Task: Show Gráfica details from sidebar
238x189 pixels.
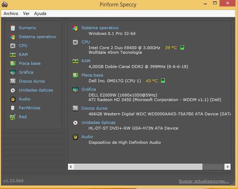Action: [x=26, y=72]
